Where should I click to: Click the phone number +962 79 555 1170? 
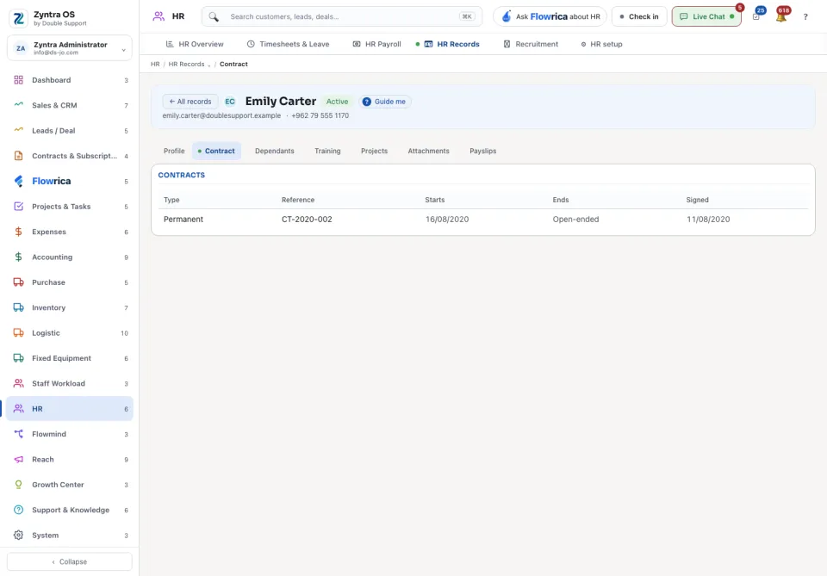pyautogui.click(x=320, y=116)
